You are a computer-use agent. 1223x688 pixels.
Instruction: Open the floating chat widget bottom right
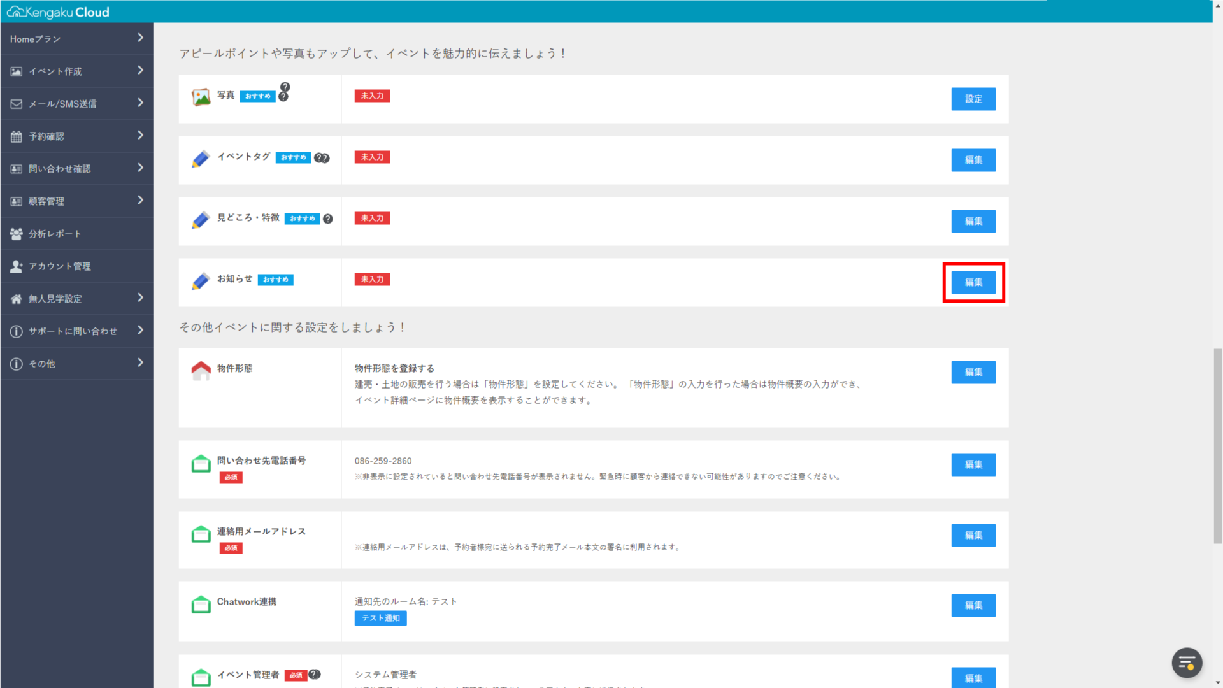(1186, 663)
